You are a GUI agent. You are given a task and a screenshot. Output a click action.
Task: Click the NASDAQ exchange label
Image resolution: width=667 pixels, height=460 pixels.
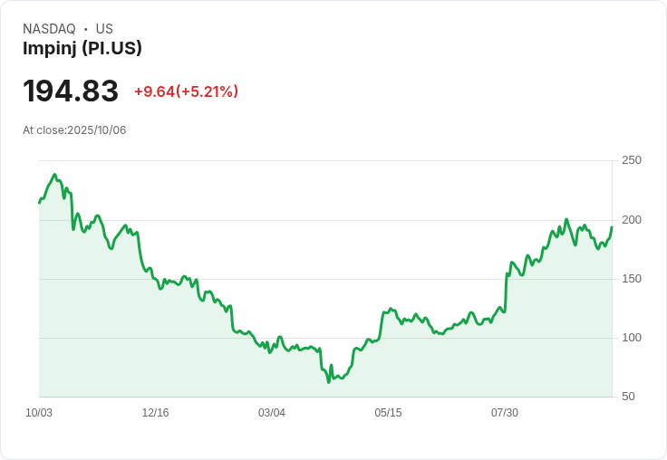point(49,29)
